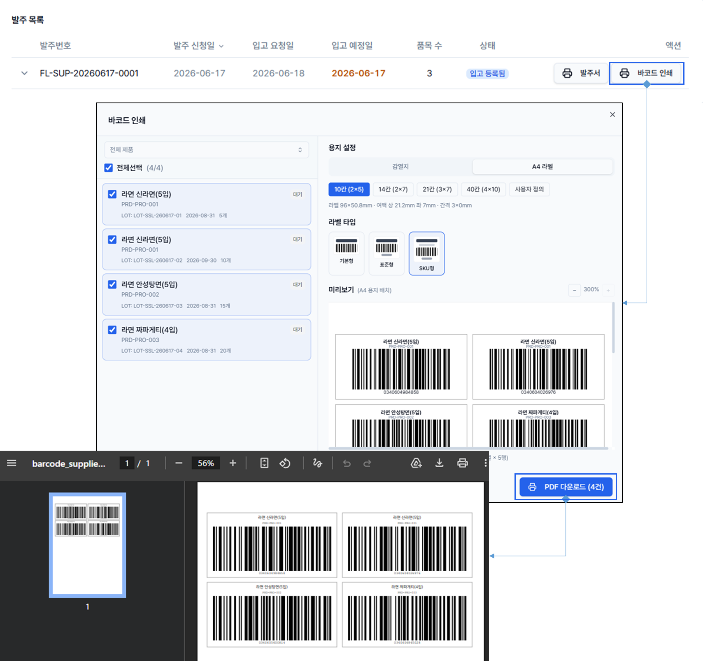703x661 pixels.
Task: Select the 기본형 label type
Action: click(347, 253)
